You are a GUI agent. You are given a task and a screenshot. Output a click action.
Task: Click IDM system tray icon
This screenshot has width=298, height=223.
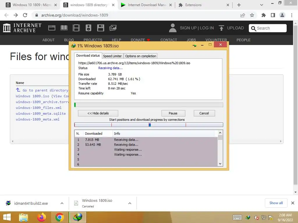(x=248, y=217)
